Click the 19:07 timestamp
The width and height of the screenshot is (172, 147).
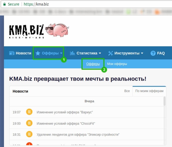16,112
